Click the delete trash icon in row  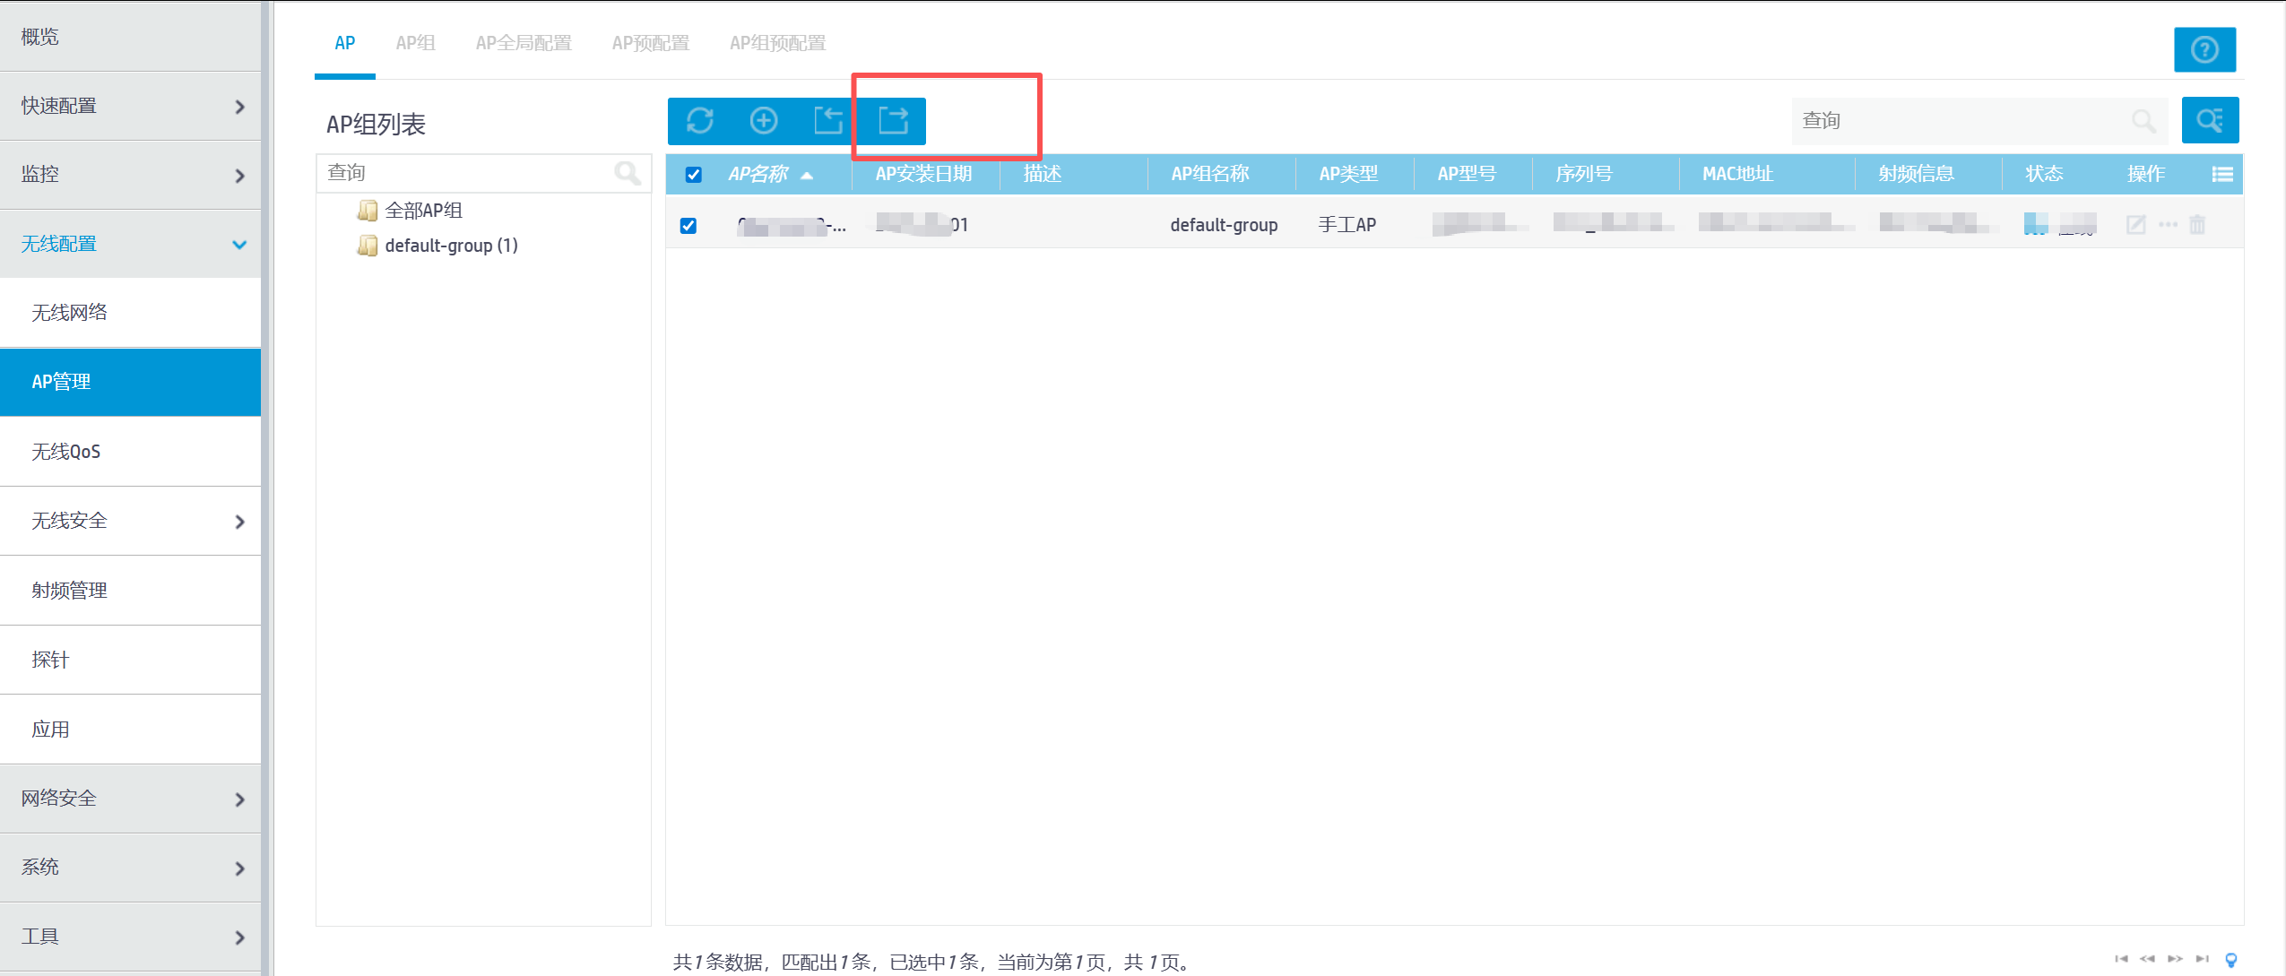click(2197, 225)
